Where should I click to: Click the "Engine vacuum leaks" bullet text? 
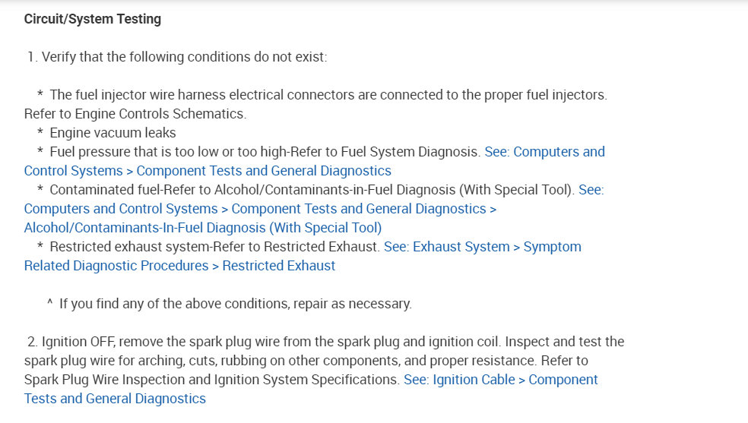113,133
